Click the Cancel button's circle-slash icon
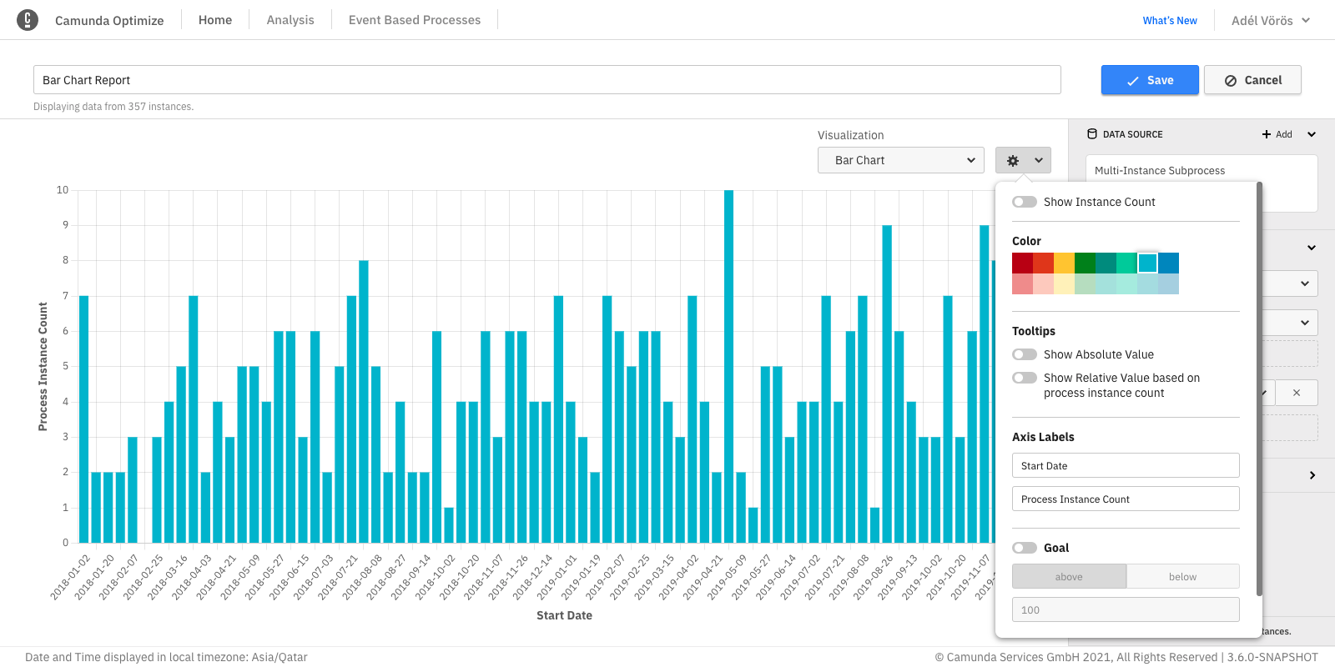Screen dimensions: 1335x667 pyautogui.click(x=1231, y=81)
